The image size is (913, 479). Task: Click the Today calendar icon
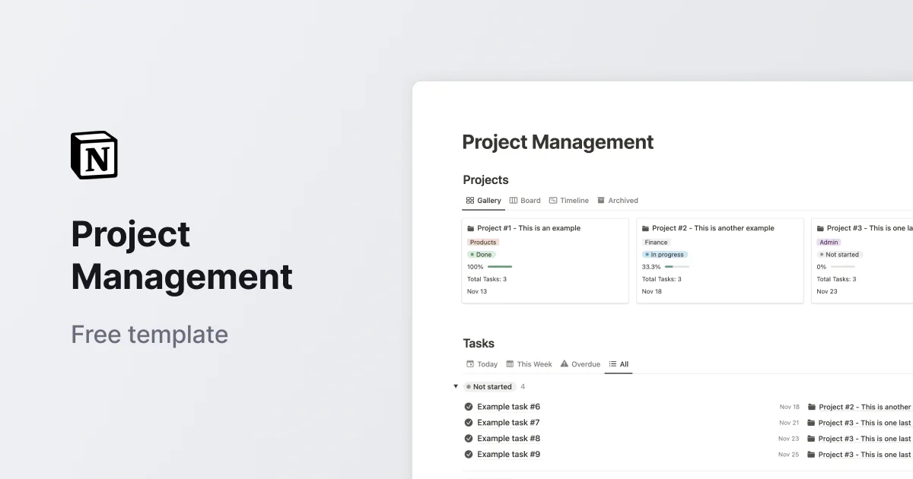pyautogui.click(x=470, y=363)
